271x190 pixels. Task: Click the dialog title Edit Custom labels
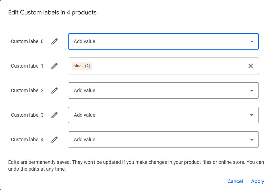point(52,13)
